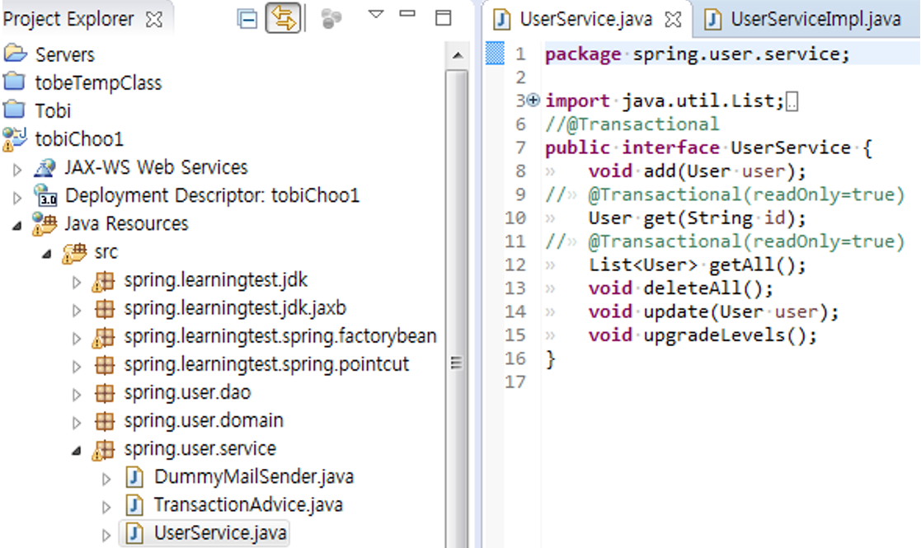The image size is (921, 548).
Task: Expand spring.user.dao package
Action: (x=77, y=395)
